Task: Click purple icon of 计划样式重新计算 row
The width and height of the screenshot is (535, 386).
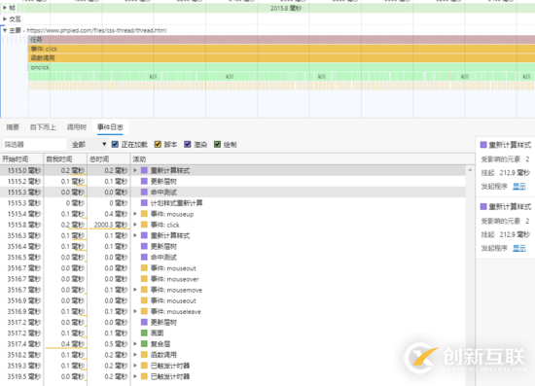Action: coord(144,203)
